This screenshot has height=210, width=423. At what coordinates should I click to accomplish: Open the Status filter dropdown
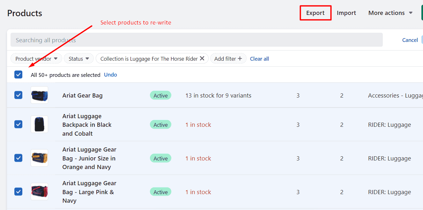click(x=79, y=58)
